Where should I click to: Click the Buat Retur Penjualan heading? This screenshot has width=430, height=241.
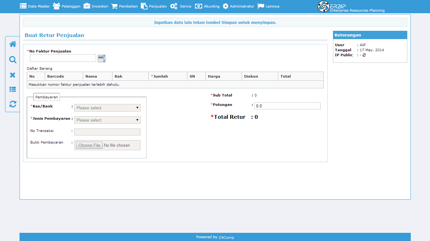tap(54, 35)
